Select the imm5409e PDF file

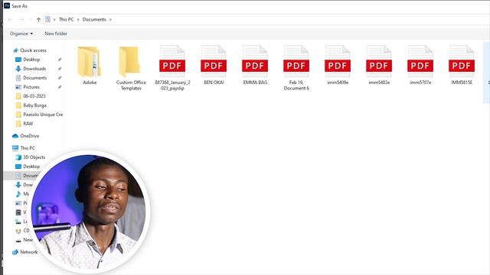point(338,65)
